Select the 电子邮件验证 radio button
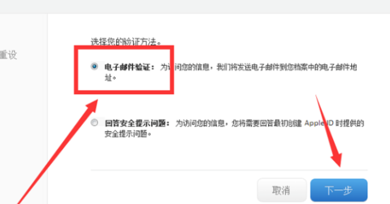Screen dimensions: 390x204 coord(94,66)
